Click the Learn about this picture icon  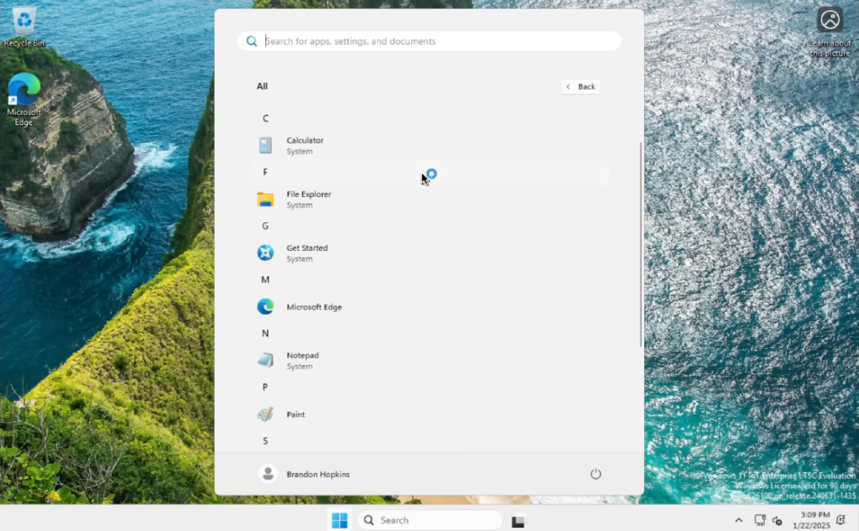point(830,18)
